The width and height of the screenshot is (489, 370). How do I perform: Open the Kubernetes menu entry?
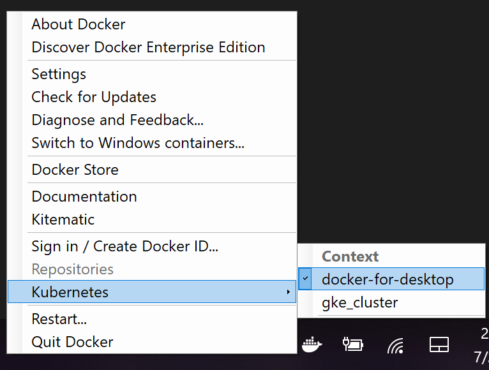(x=70, y=292)
